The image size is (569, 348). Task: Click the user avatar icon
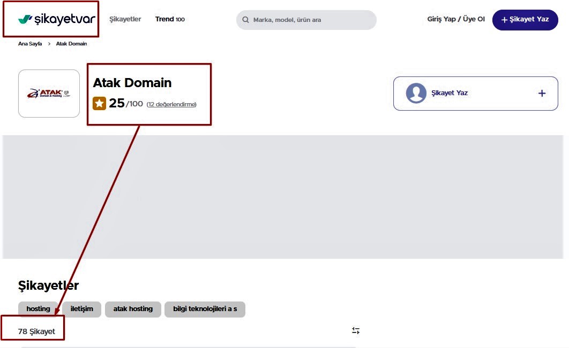[x=416, y=93]
